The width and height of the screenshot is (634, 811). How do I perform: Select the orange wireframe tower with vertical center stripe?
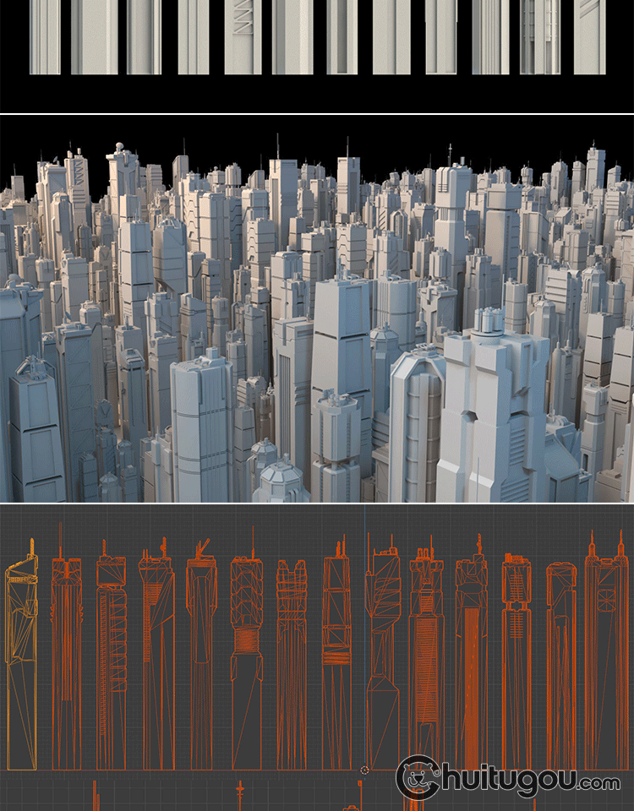coord(471,659)
